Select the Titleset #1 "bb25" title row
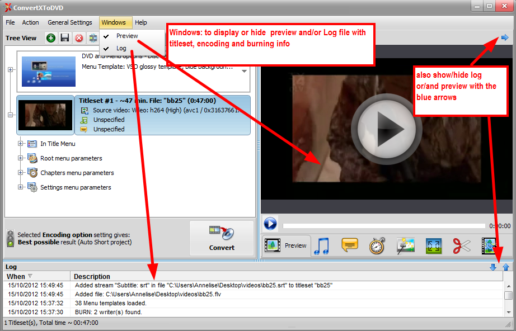 tap(147, 101)
